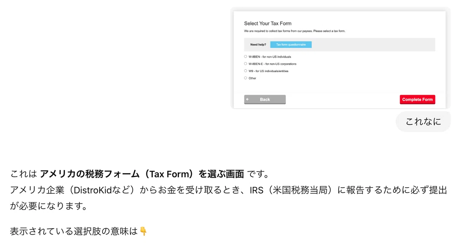The height and width of the screenshot is (249, 456).
Task: Click the bold アメリカの税務フォーム text
Action: tap(90, 174)
